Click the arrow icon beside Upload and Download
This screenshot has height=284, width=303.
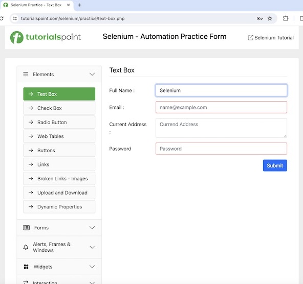point(31,193)
